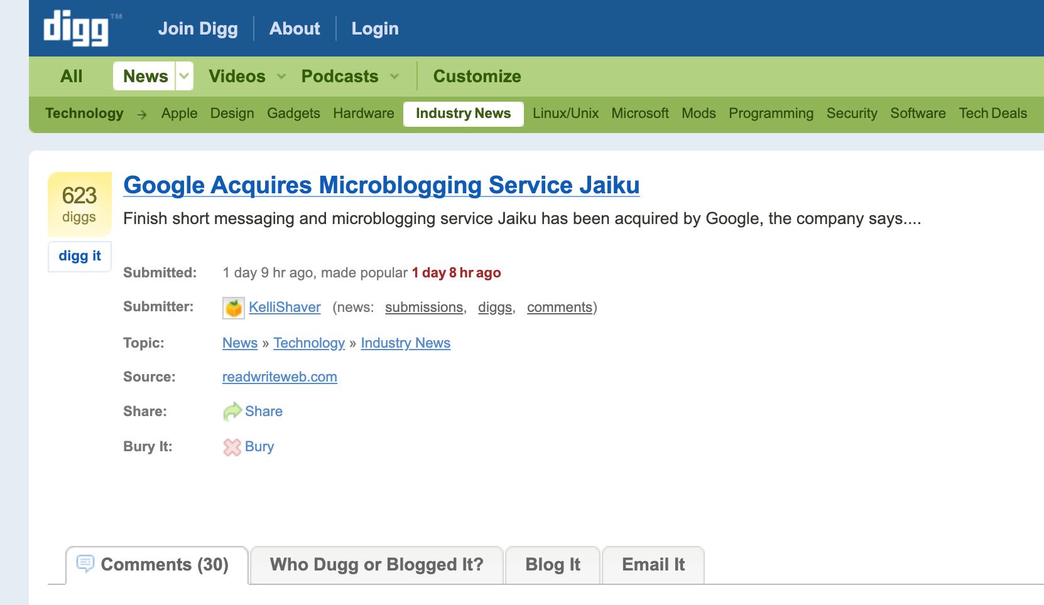1044x605 pixels.
Task: Open the KelliShaver profile link
Action: [x=285, y=307]
